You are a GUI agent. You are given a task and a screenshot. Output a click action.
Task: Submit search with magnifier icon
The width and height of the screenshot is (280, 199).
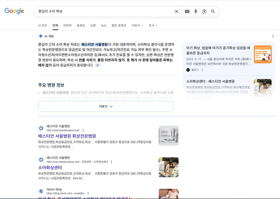click(213, 11)
